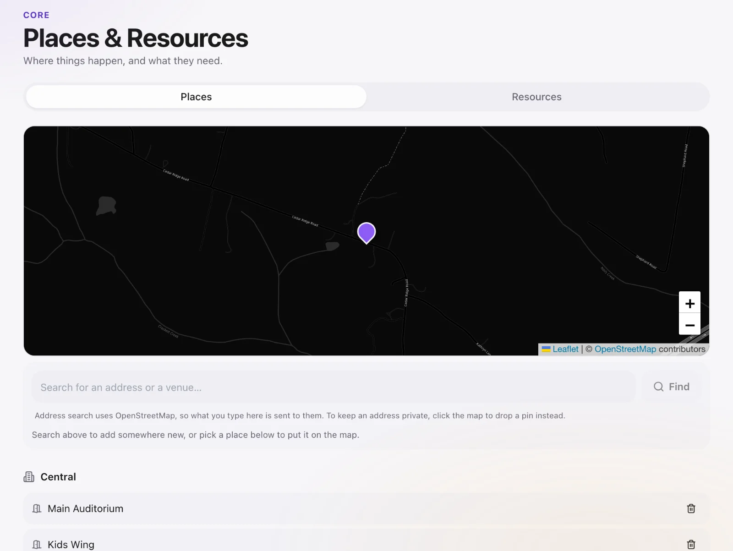The height and width of the screenshot is (551, 733).
Task: Click the door icon beside Main Auditorium
Action: (37, 508)
